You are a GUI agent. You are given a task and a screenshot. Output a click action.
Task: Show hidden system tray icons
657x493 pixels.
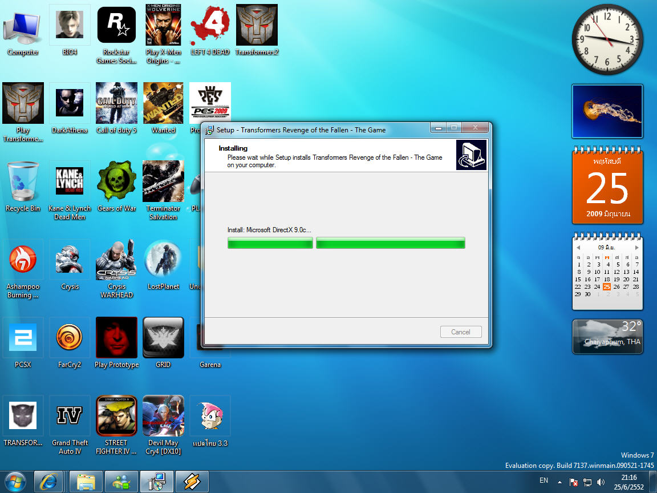559,482
